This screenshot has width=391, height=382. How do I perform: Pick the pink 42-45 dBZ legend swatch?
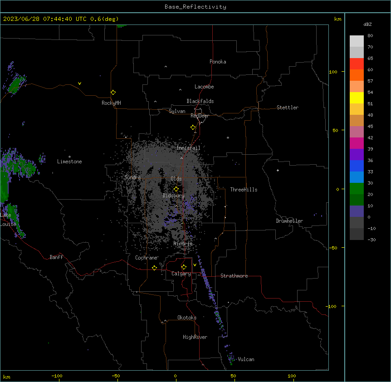pyautogui.click(x=357, y=132)
